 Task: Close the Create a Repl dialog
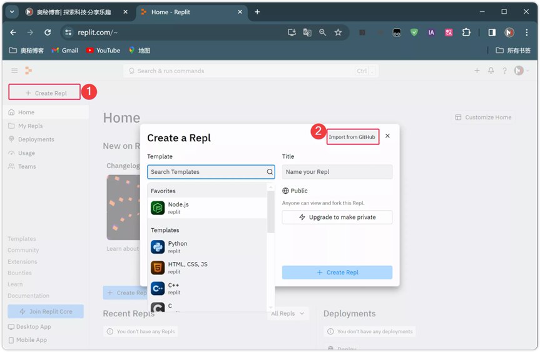(387, 136)
